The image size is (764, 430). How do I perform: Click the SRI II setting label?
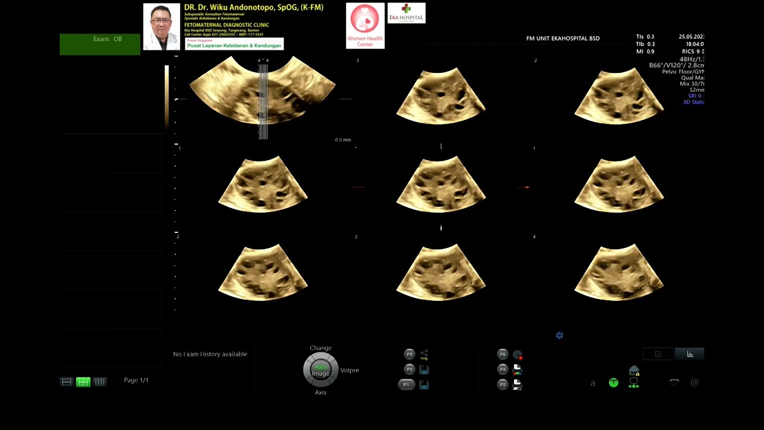tap(696, 96)
